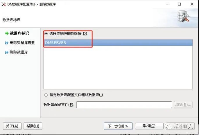Select DMSERVER in the database list
Viewport: 199px width, 135px height.
[x=118, y=43]
